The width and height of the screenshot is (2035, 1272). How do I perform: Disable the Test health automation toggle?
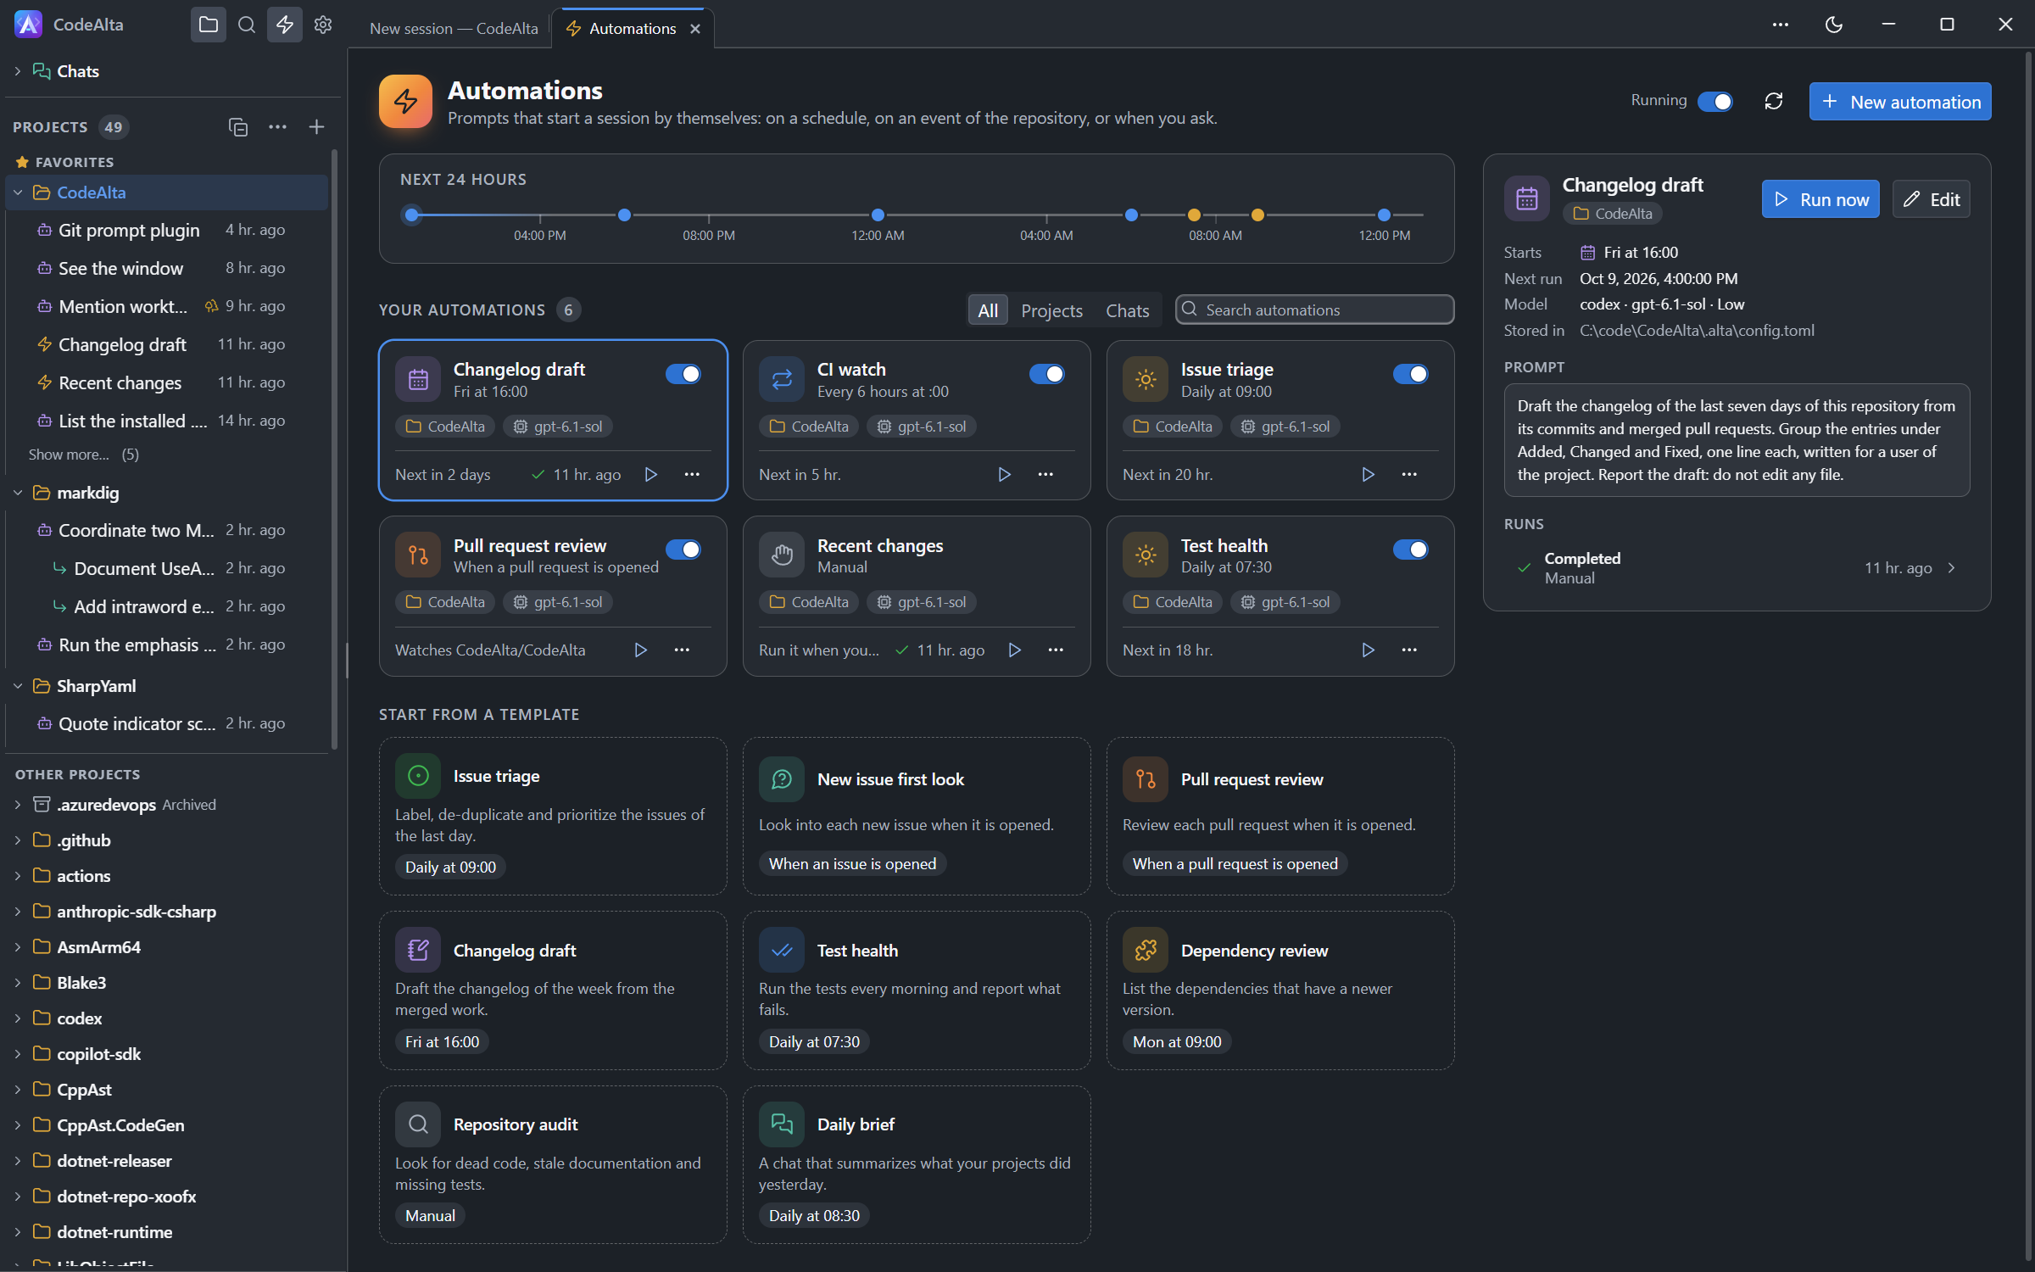point(1411,550)
